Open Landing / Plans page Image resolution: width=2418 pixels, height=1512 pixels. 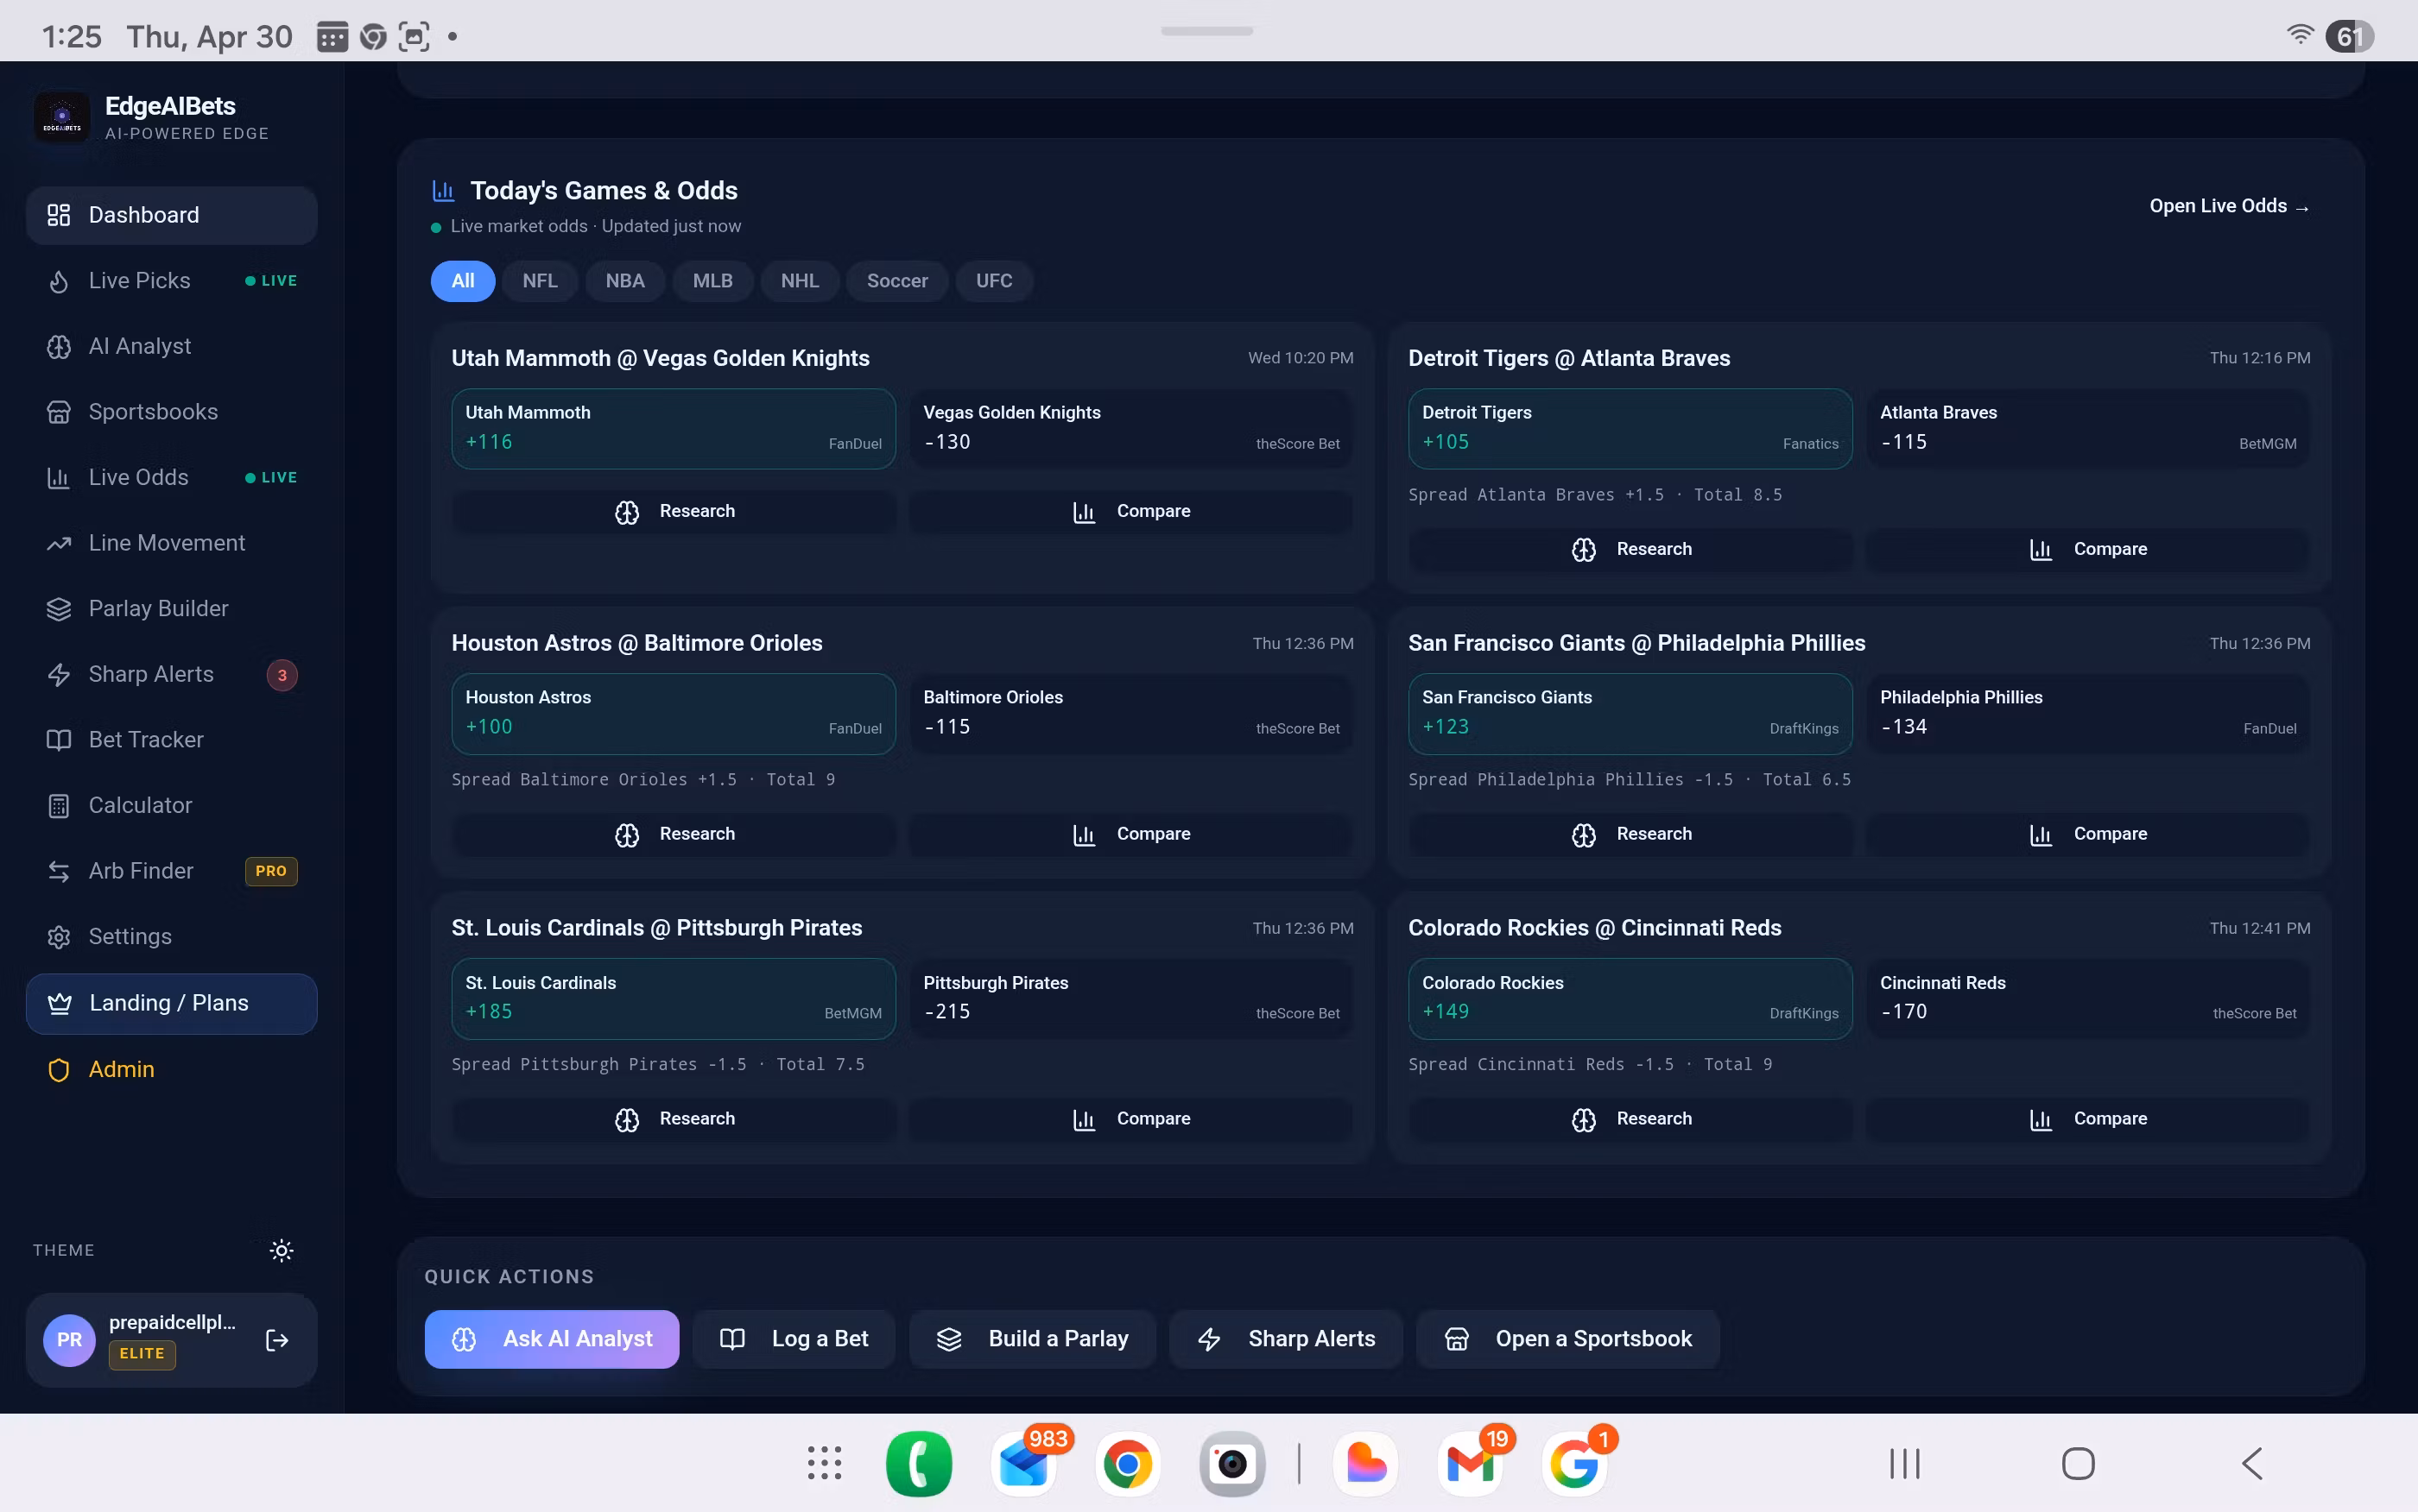(x=171, y=1004)
